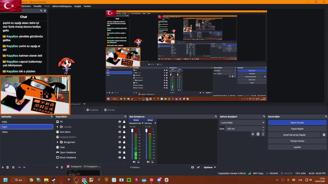Remove the current scene transition
Image resolution: width=328 pixels, height=184 pixels.
258,134
